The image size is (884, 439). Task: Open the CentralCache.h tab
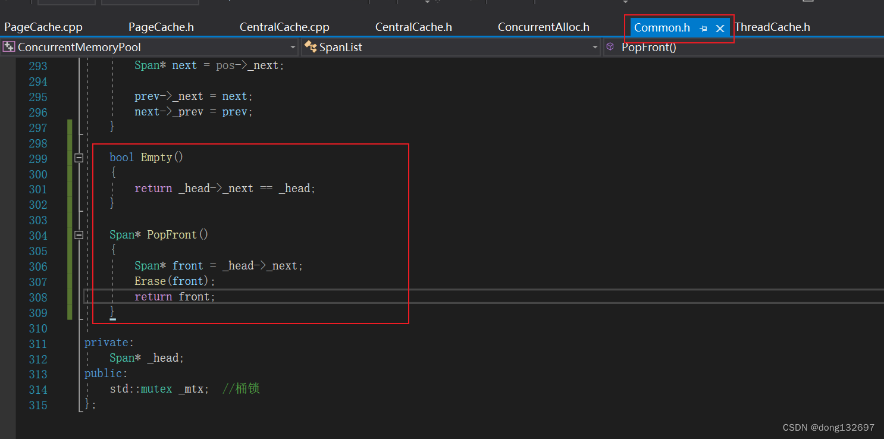point(413,27)
